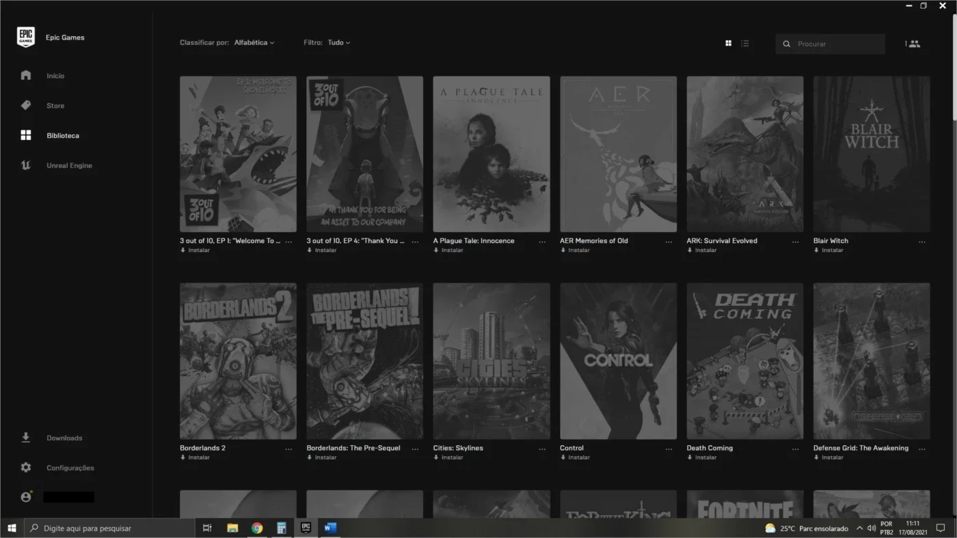
Task: Open Configurações gear icon
Action: [26, 468]
